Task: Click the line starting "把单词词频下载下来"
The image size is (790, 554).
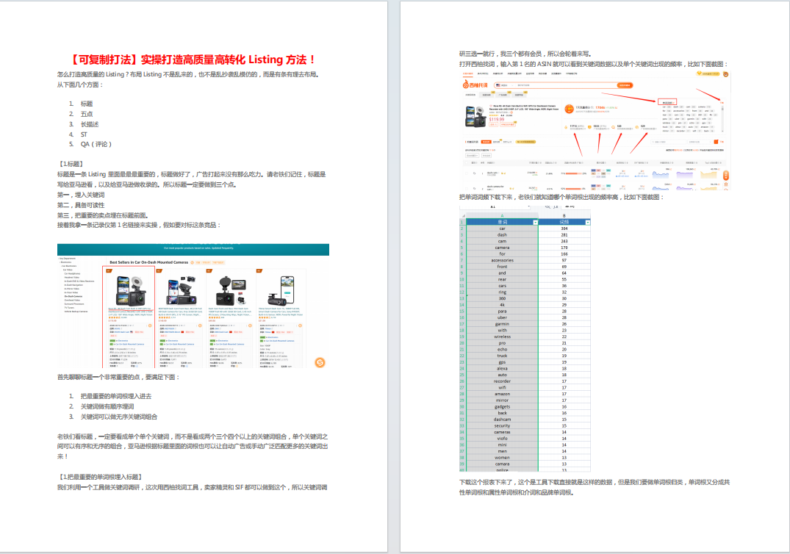Action: tap(561, 197)
